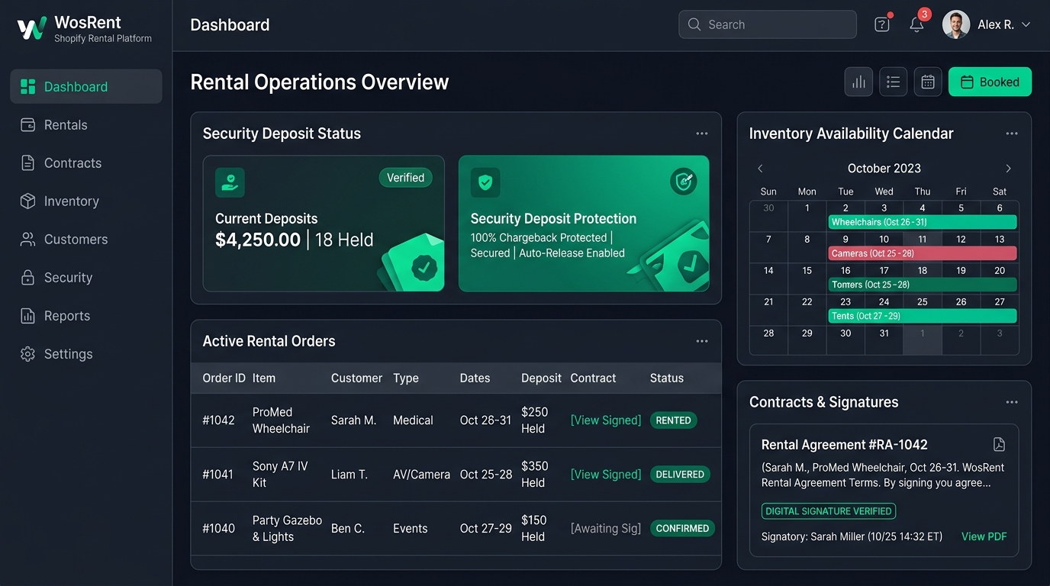1050x586 pixels.
Task: Click the Current Deposits hand-shield icon
Action: [x=230, y=182]
